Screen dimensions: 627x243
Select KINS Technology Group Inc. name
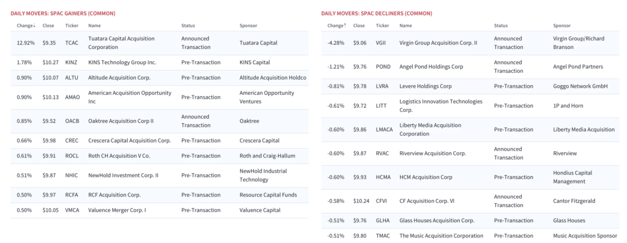click(122, 62)
